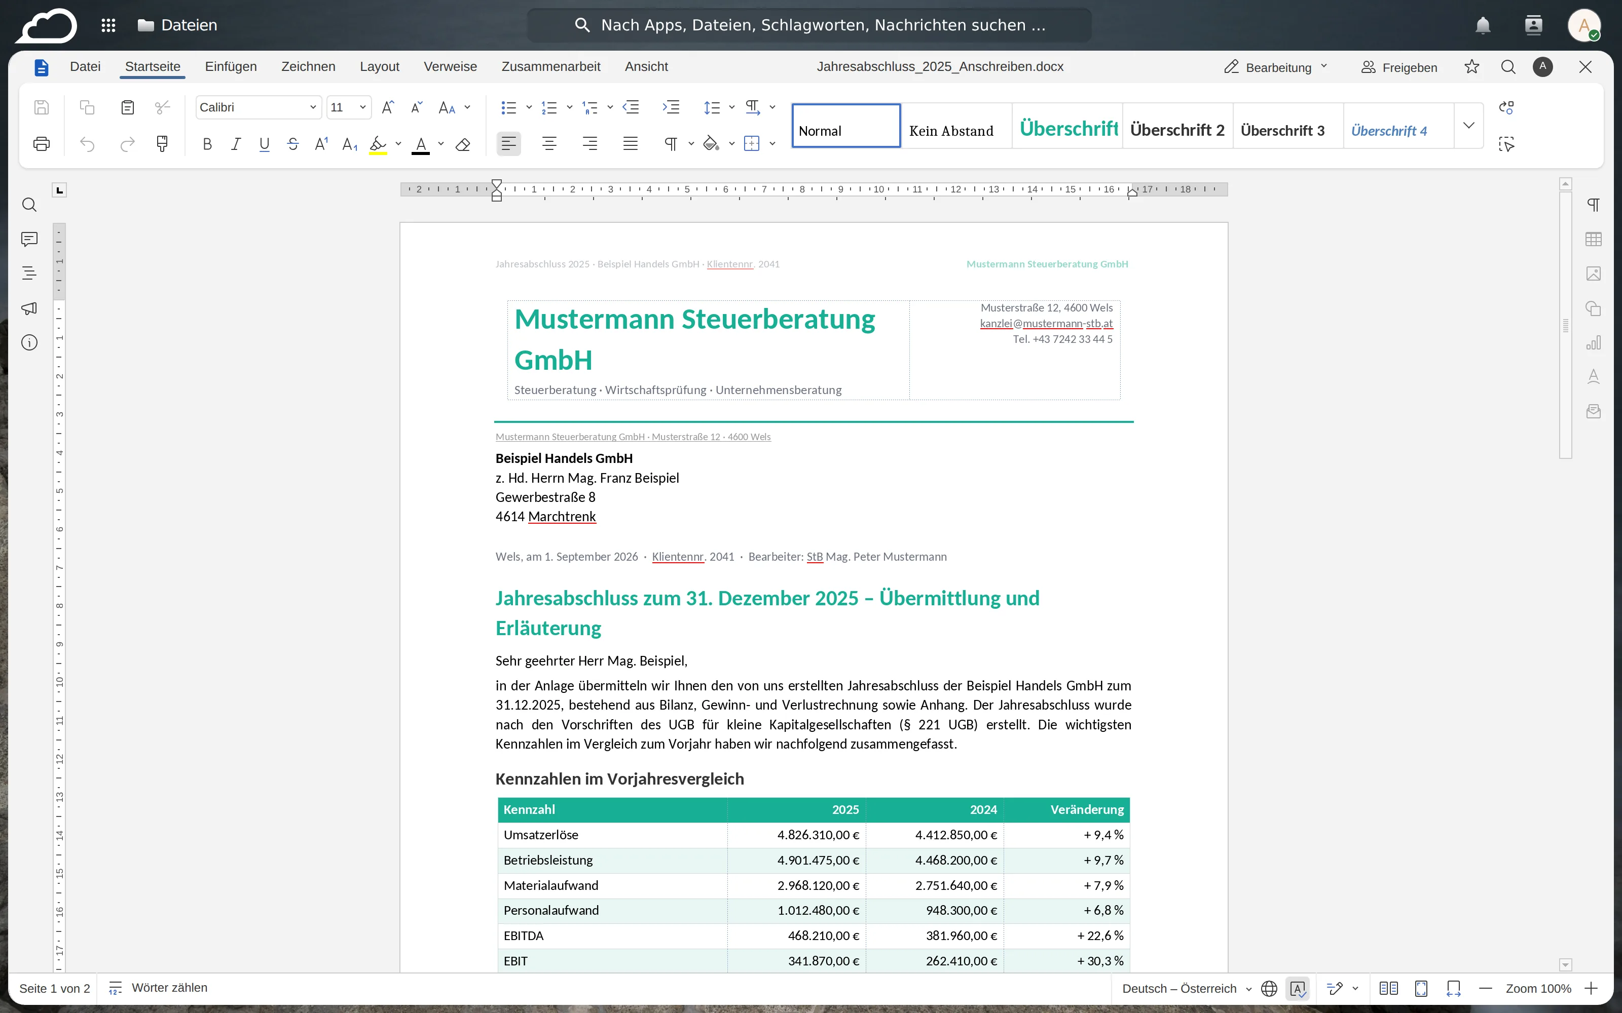
Task: Toggle underline formatting
Action: point(264,144)
